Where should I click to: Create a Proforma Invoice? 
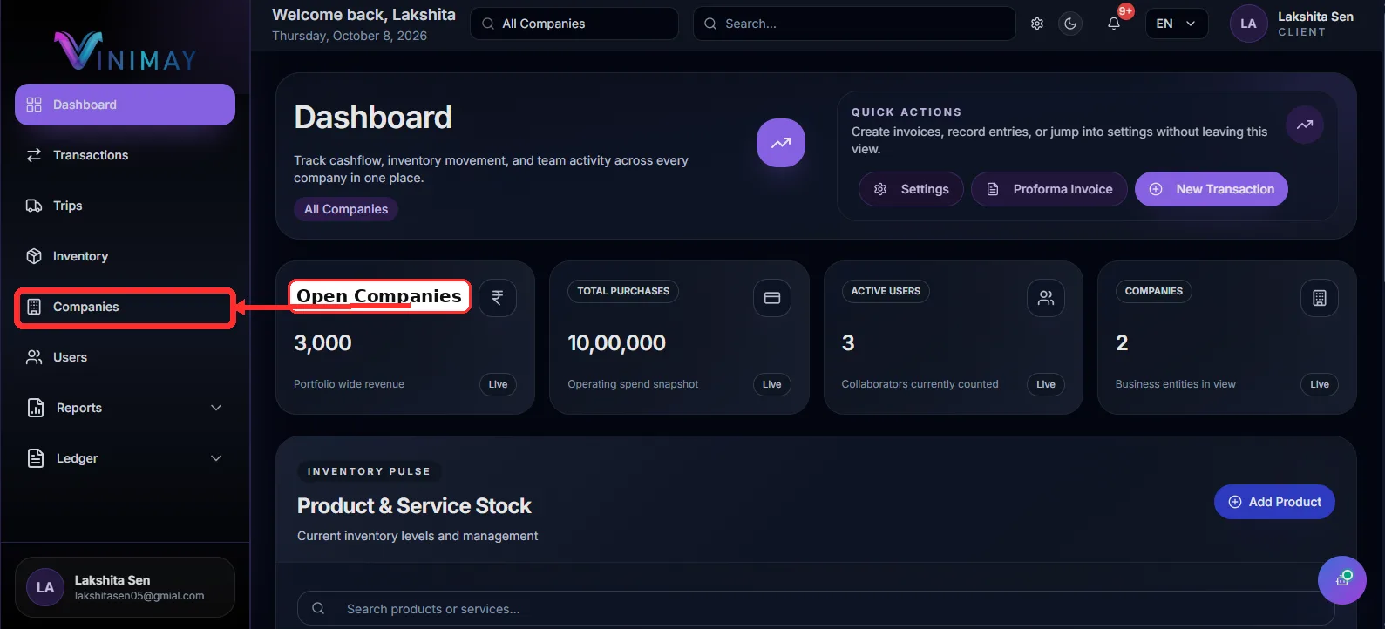pyautogui.click(x=1049, y=189)
